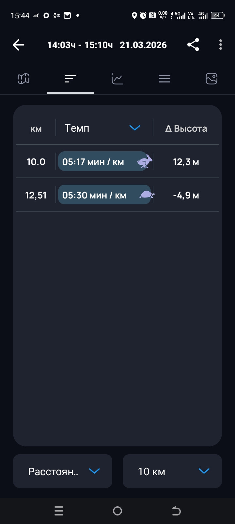Tap the 05:17 мин / км pace bar
Viewport: 235px width, 524px height.
[103, 161]
